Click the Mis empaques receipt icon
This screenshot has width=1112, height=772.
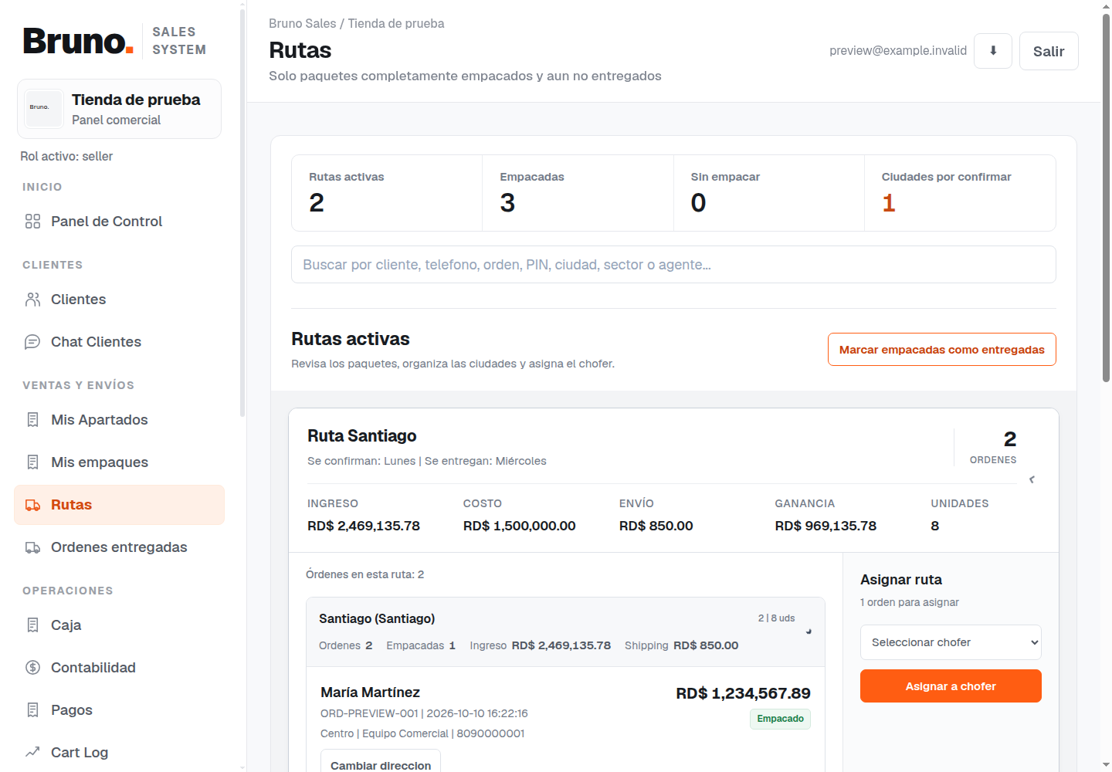[x=32, y=462]
